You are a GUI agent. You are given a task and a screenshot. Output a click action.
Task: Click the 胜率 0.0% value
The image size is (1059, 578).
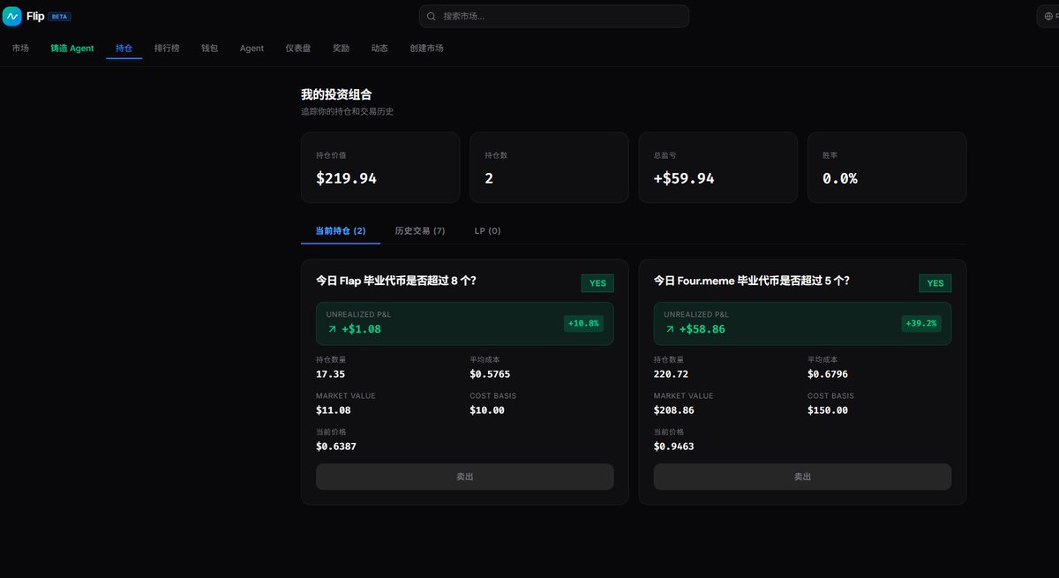(x=839, y=178)
